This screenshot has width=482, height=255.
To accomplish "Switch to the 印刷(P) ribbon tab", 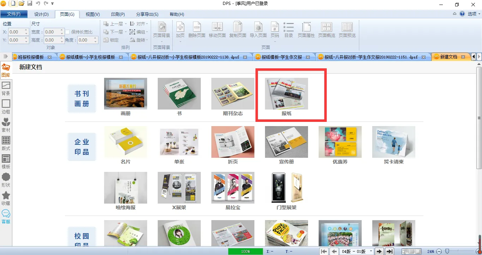I will (118, 14).
